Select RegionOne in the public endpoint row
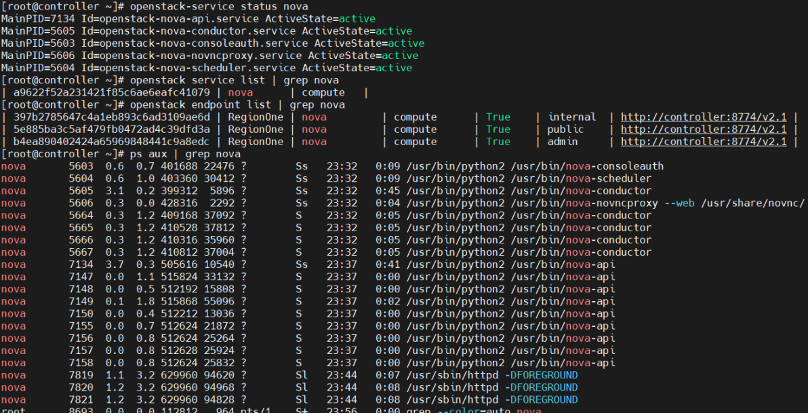The width and height of the screenshot is (808, 413). point(256,130)
